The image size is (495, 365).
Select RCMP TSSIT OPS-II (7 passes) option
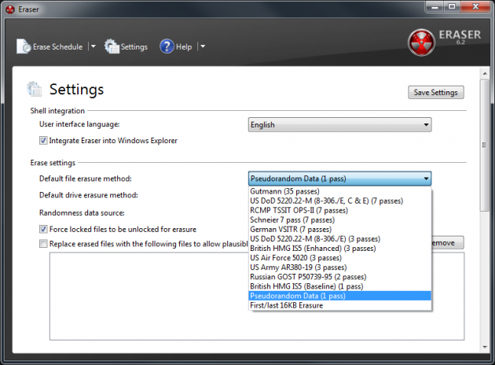pos(340,210)
